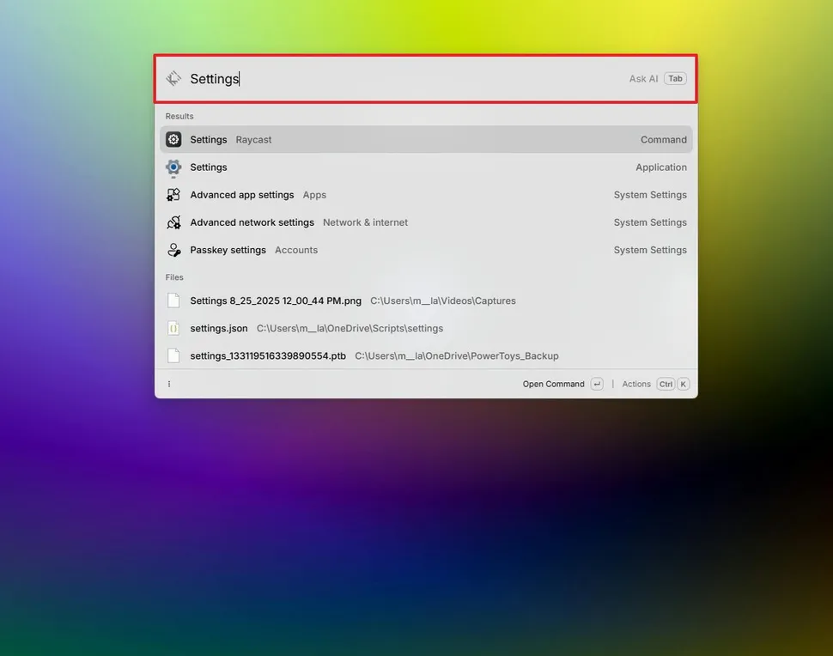Open the Actions panel

tap(635, 384)
